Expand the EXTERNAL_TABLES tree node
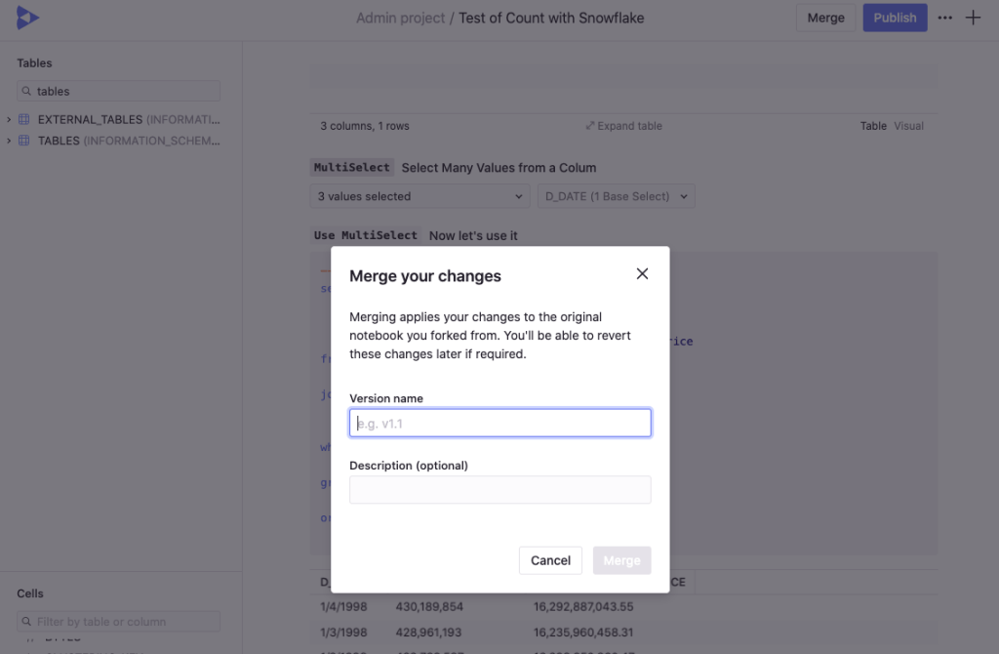 pyautogui.click(x=9, y=120)
